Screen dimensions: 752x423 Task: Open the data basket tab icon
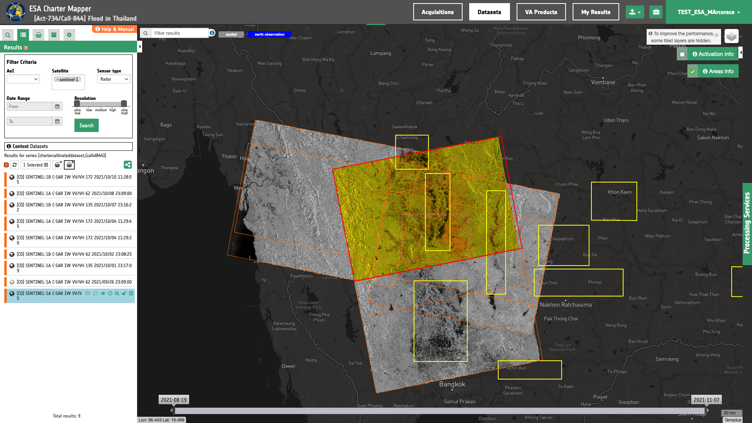click(38, 35)
